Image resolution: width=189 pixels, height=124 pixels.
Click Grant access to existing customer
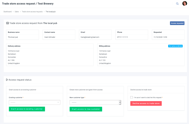(27, 109)
